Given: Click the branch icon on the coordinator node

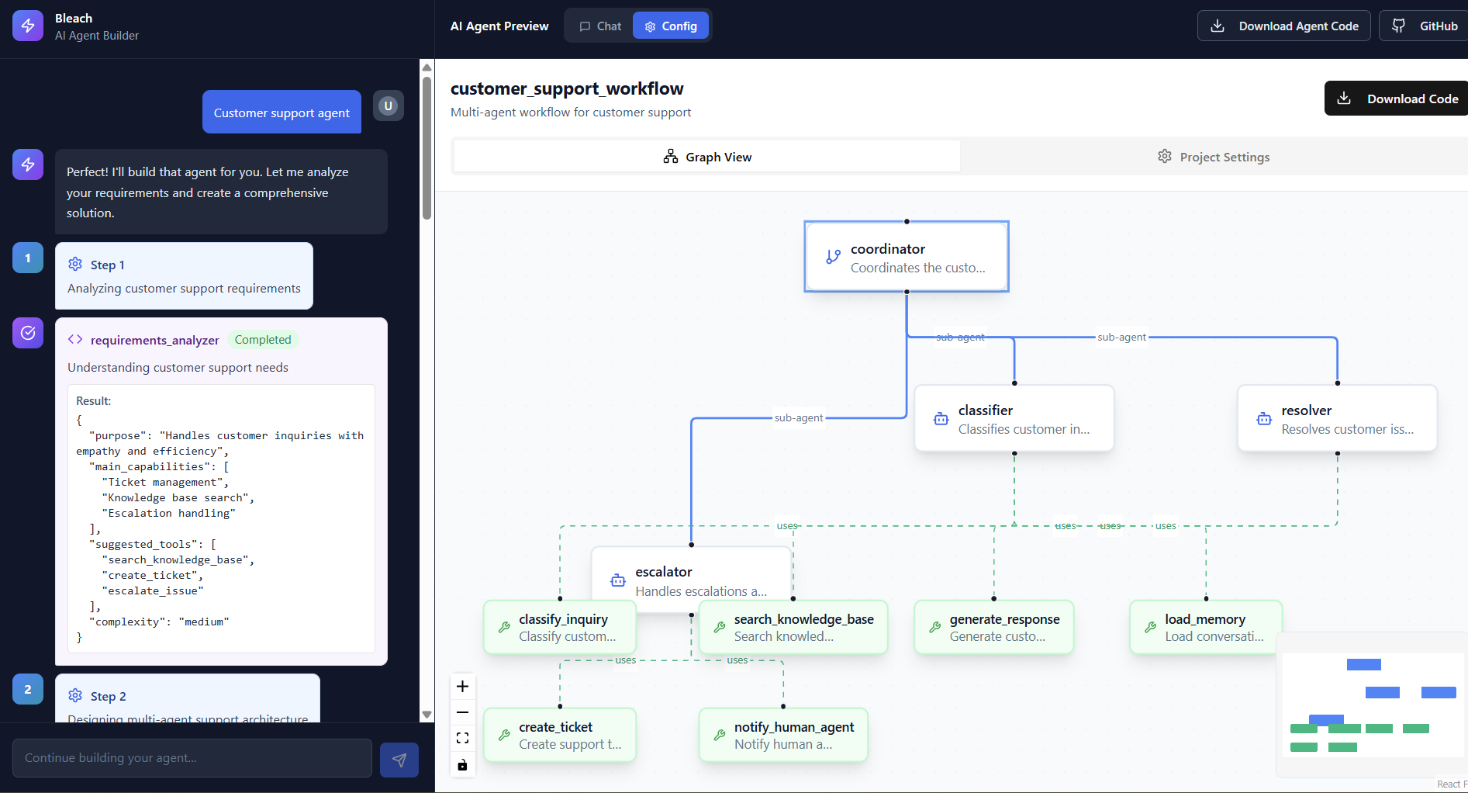Looking at the screenshot, I should (833, 257).
